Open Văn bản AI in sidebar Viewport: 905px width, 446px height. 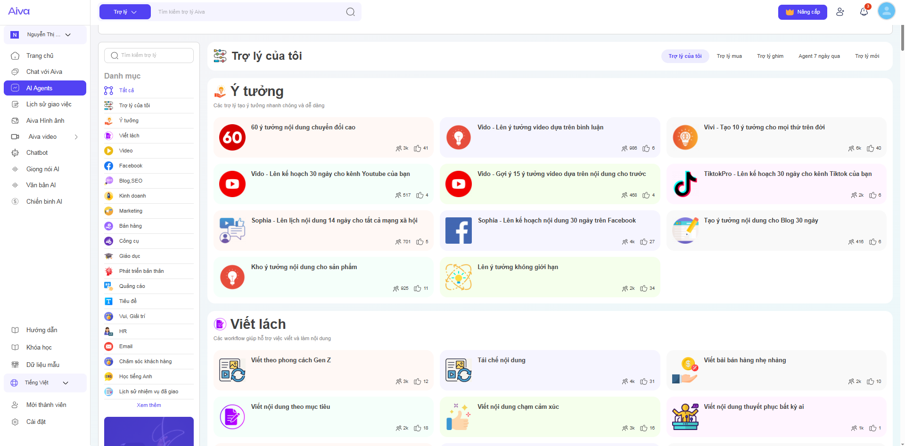pos(41,185)
